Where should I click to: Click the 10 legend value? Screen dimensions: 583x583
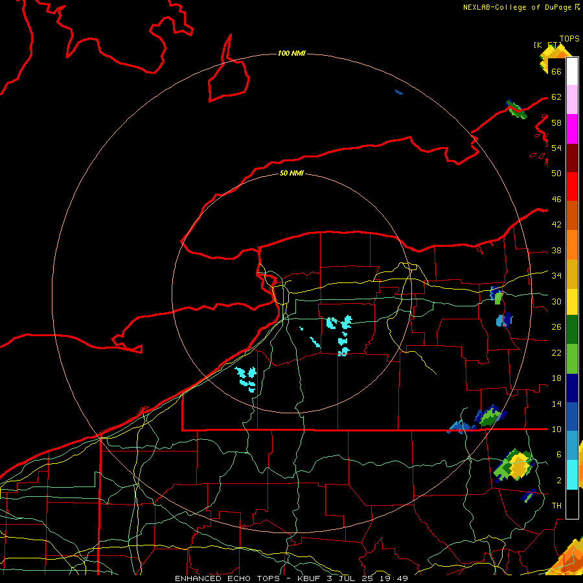[x=556, y=429]
